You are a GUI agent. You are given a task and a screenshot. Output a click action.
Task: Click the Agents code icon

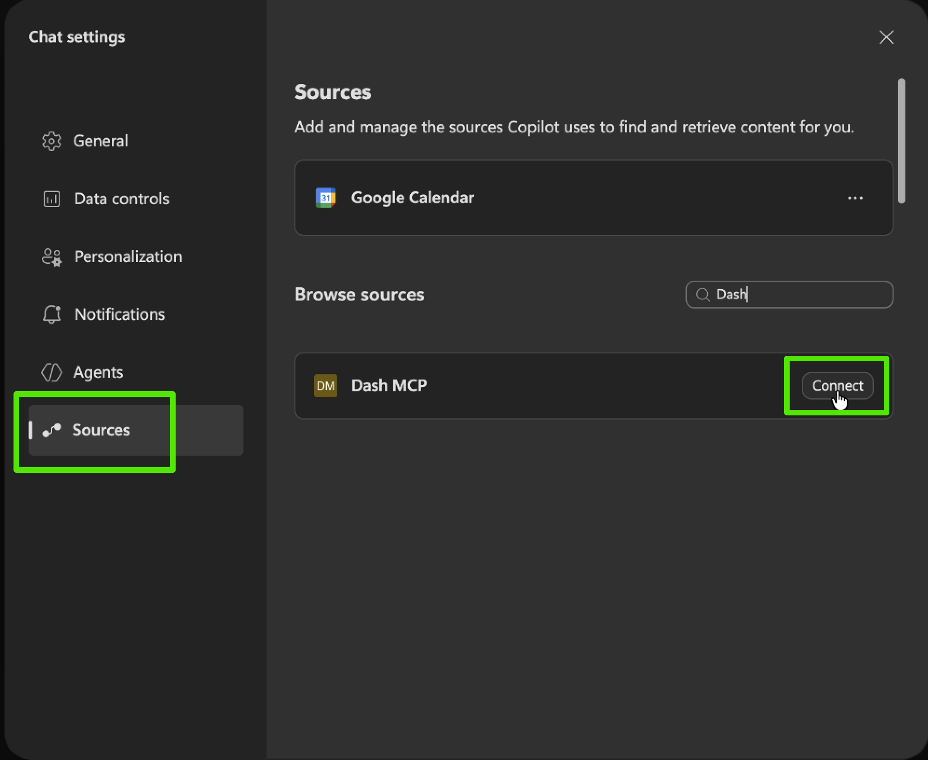tap(51, 372)
